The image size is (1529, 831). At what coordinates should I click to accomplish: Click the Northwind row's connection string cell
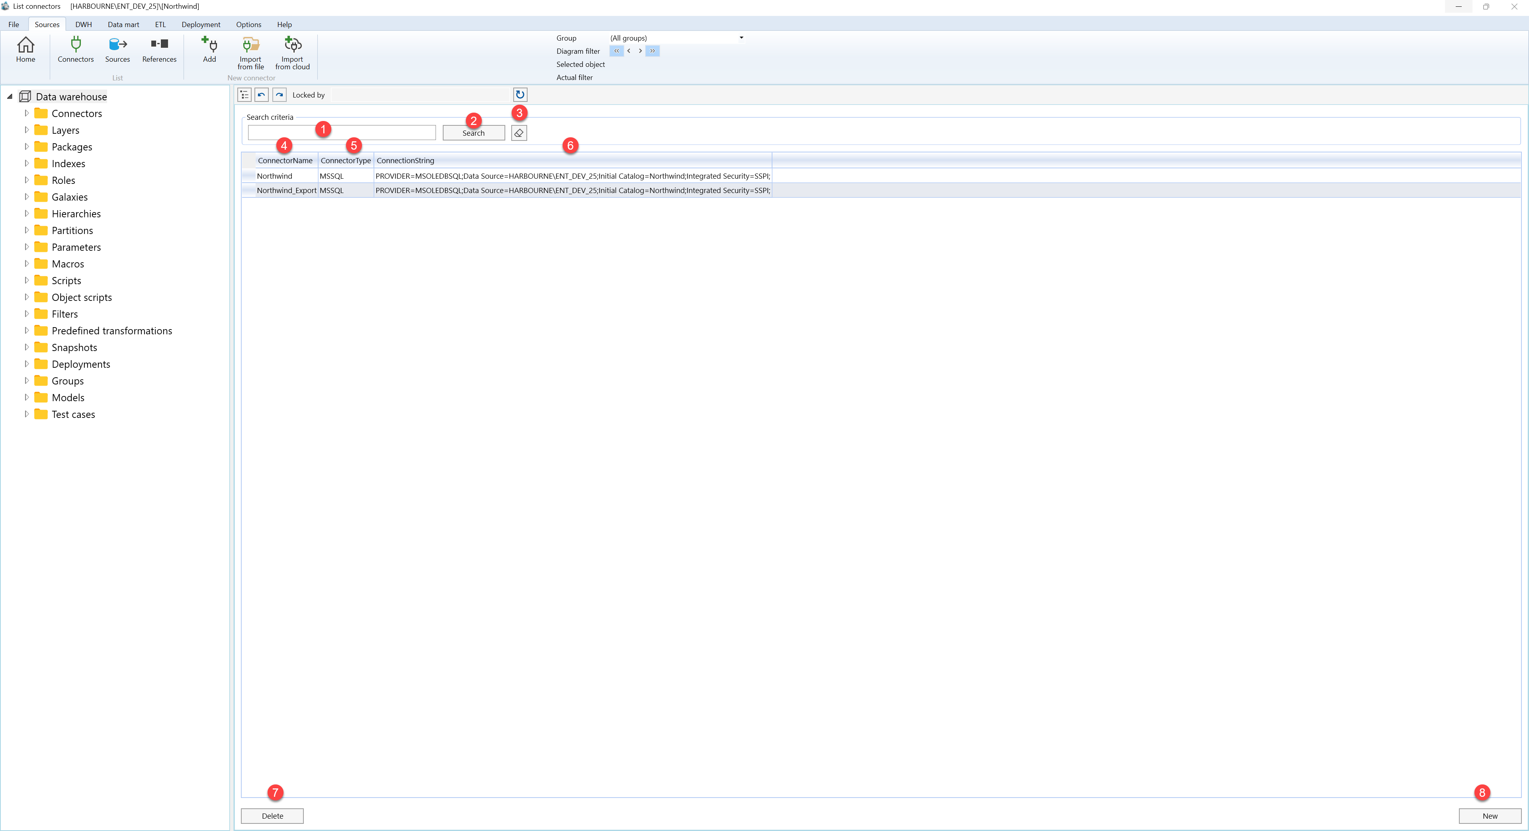tap(573, 176)
